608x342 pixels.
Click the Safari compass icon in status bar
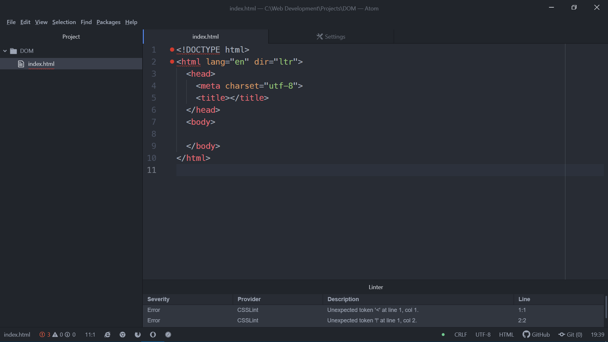click(168, 335)
